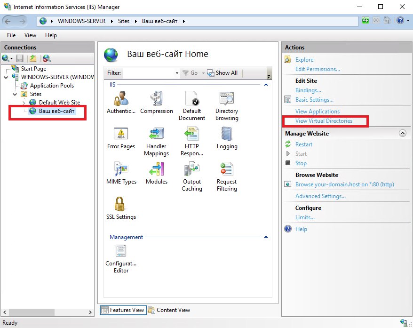Click the Up folder icon in Connections

(33, 58)
